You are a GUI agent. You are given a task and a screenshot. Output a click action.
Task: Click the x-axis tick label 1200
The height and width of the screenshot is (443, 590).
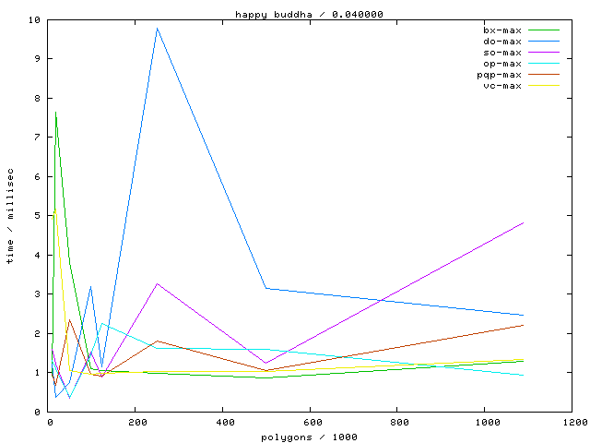point(573,423)
